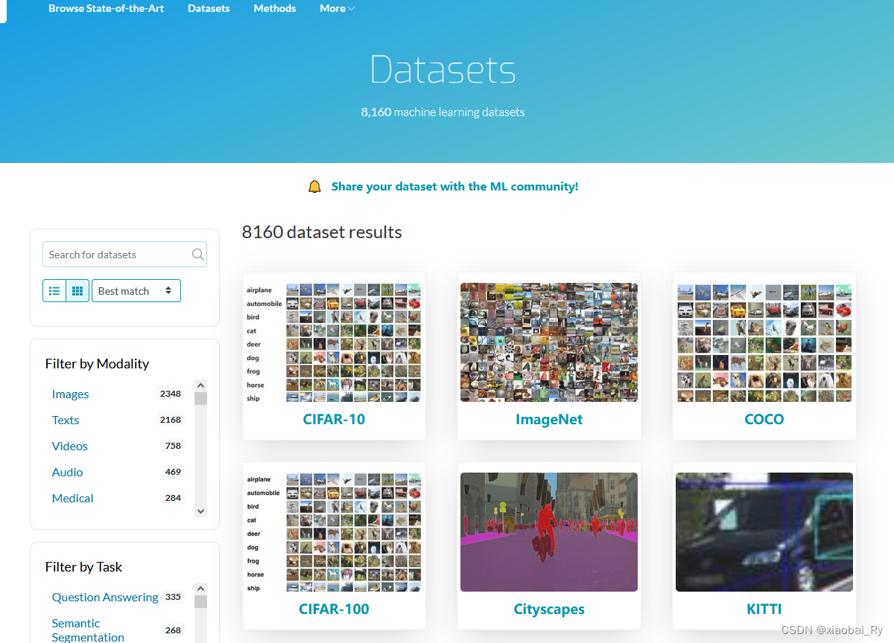The image size is (894, 643).
Task: Click '8,160 machine learning datasets' subtitle
Action: (443, 112)
